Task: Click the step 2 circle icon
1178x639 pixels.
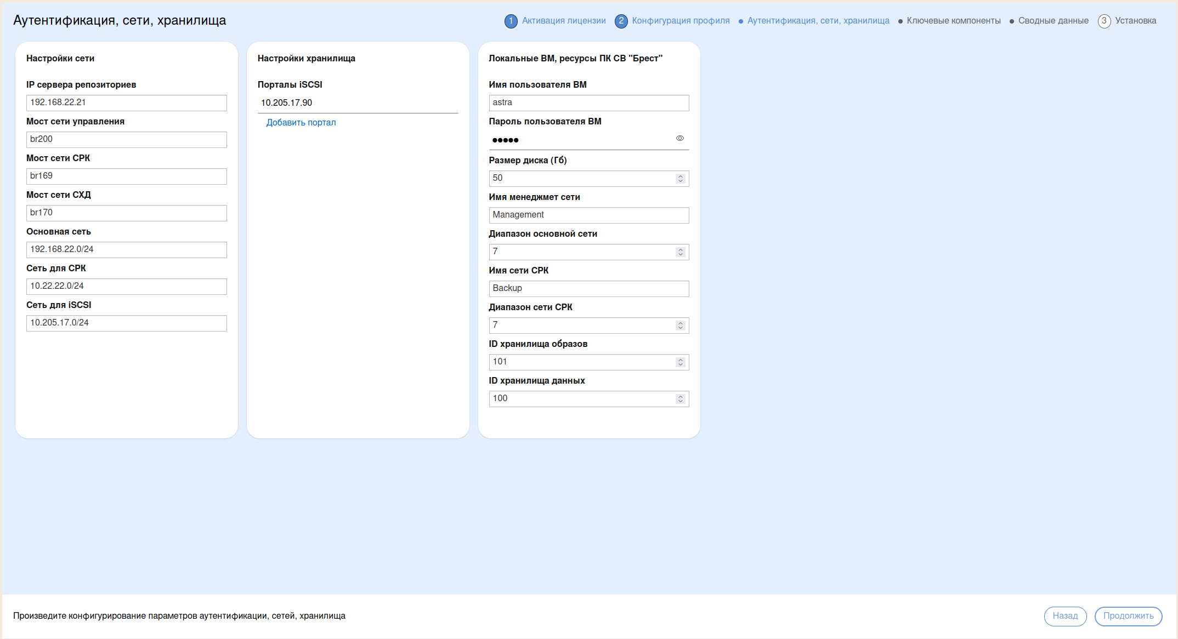Action: coord(621,21)
